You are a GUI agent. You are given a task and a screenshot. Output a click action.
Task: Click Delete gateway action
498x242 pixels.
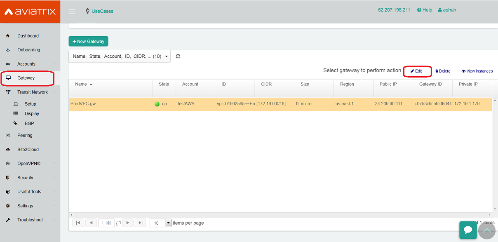[443, 71]
